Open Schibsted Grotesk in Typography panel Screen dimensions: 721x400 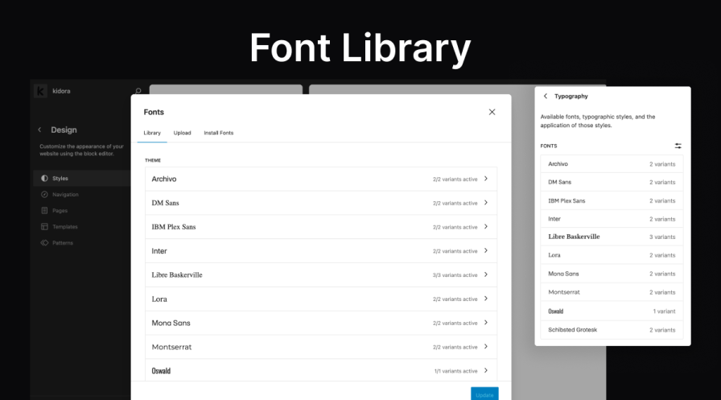click(x=612, y=330)
